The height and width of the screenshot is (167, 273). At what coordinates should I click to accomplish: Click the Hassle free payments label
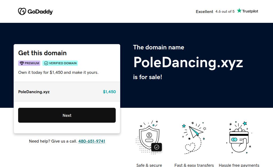[x=239, y=165]
